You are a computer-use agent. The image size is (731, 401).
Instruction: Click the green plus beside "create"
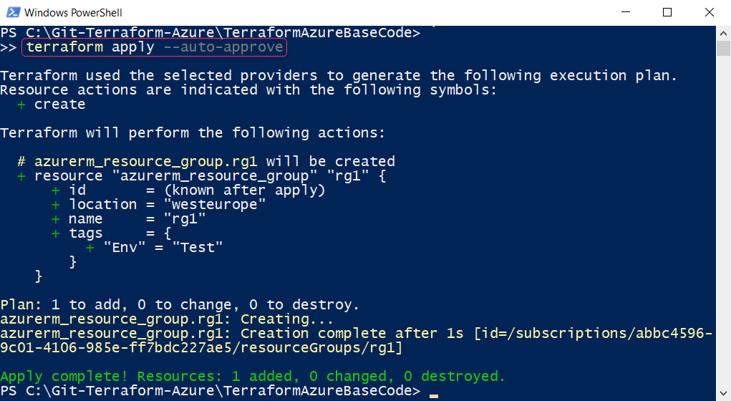click(21, 104)
